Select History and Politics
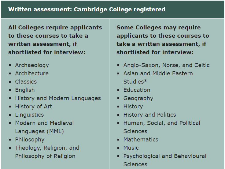The height and width of the screenshot is (169, 225). pyautogui.click(x=150, y=115)
